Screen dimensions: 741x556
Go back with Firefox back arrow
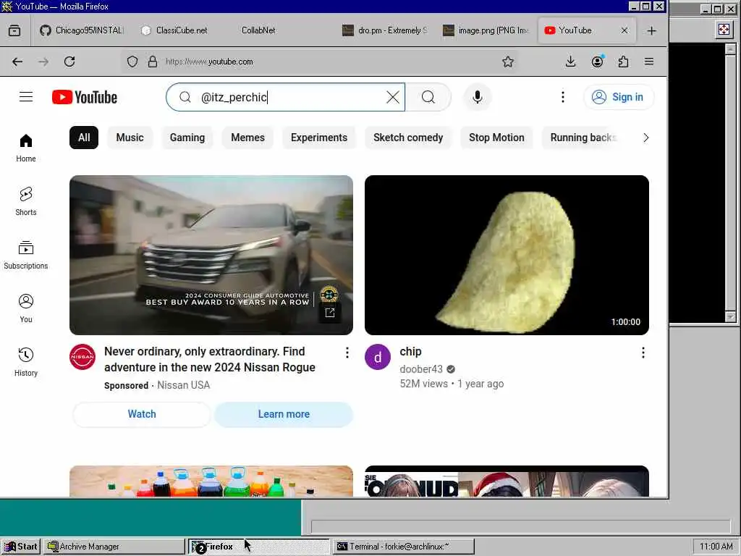coord(17,62)
